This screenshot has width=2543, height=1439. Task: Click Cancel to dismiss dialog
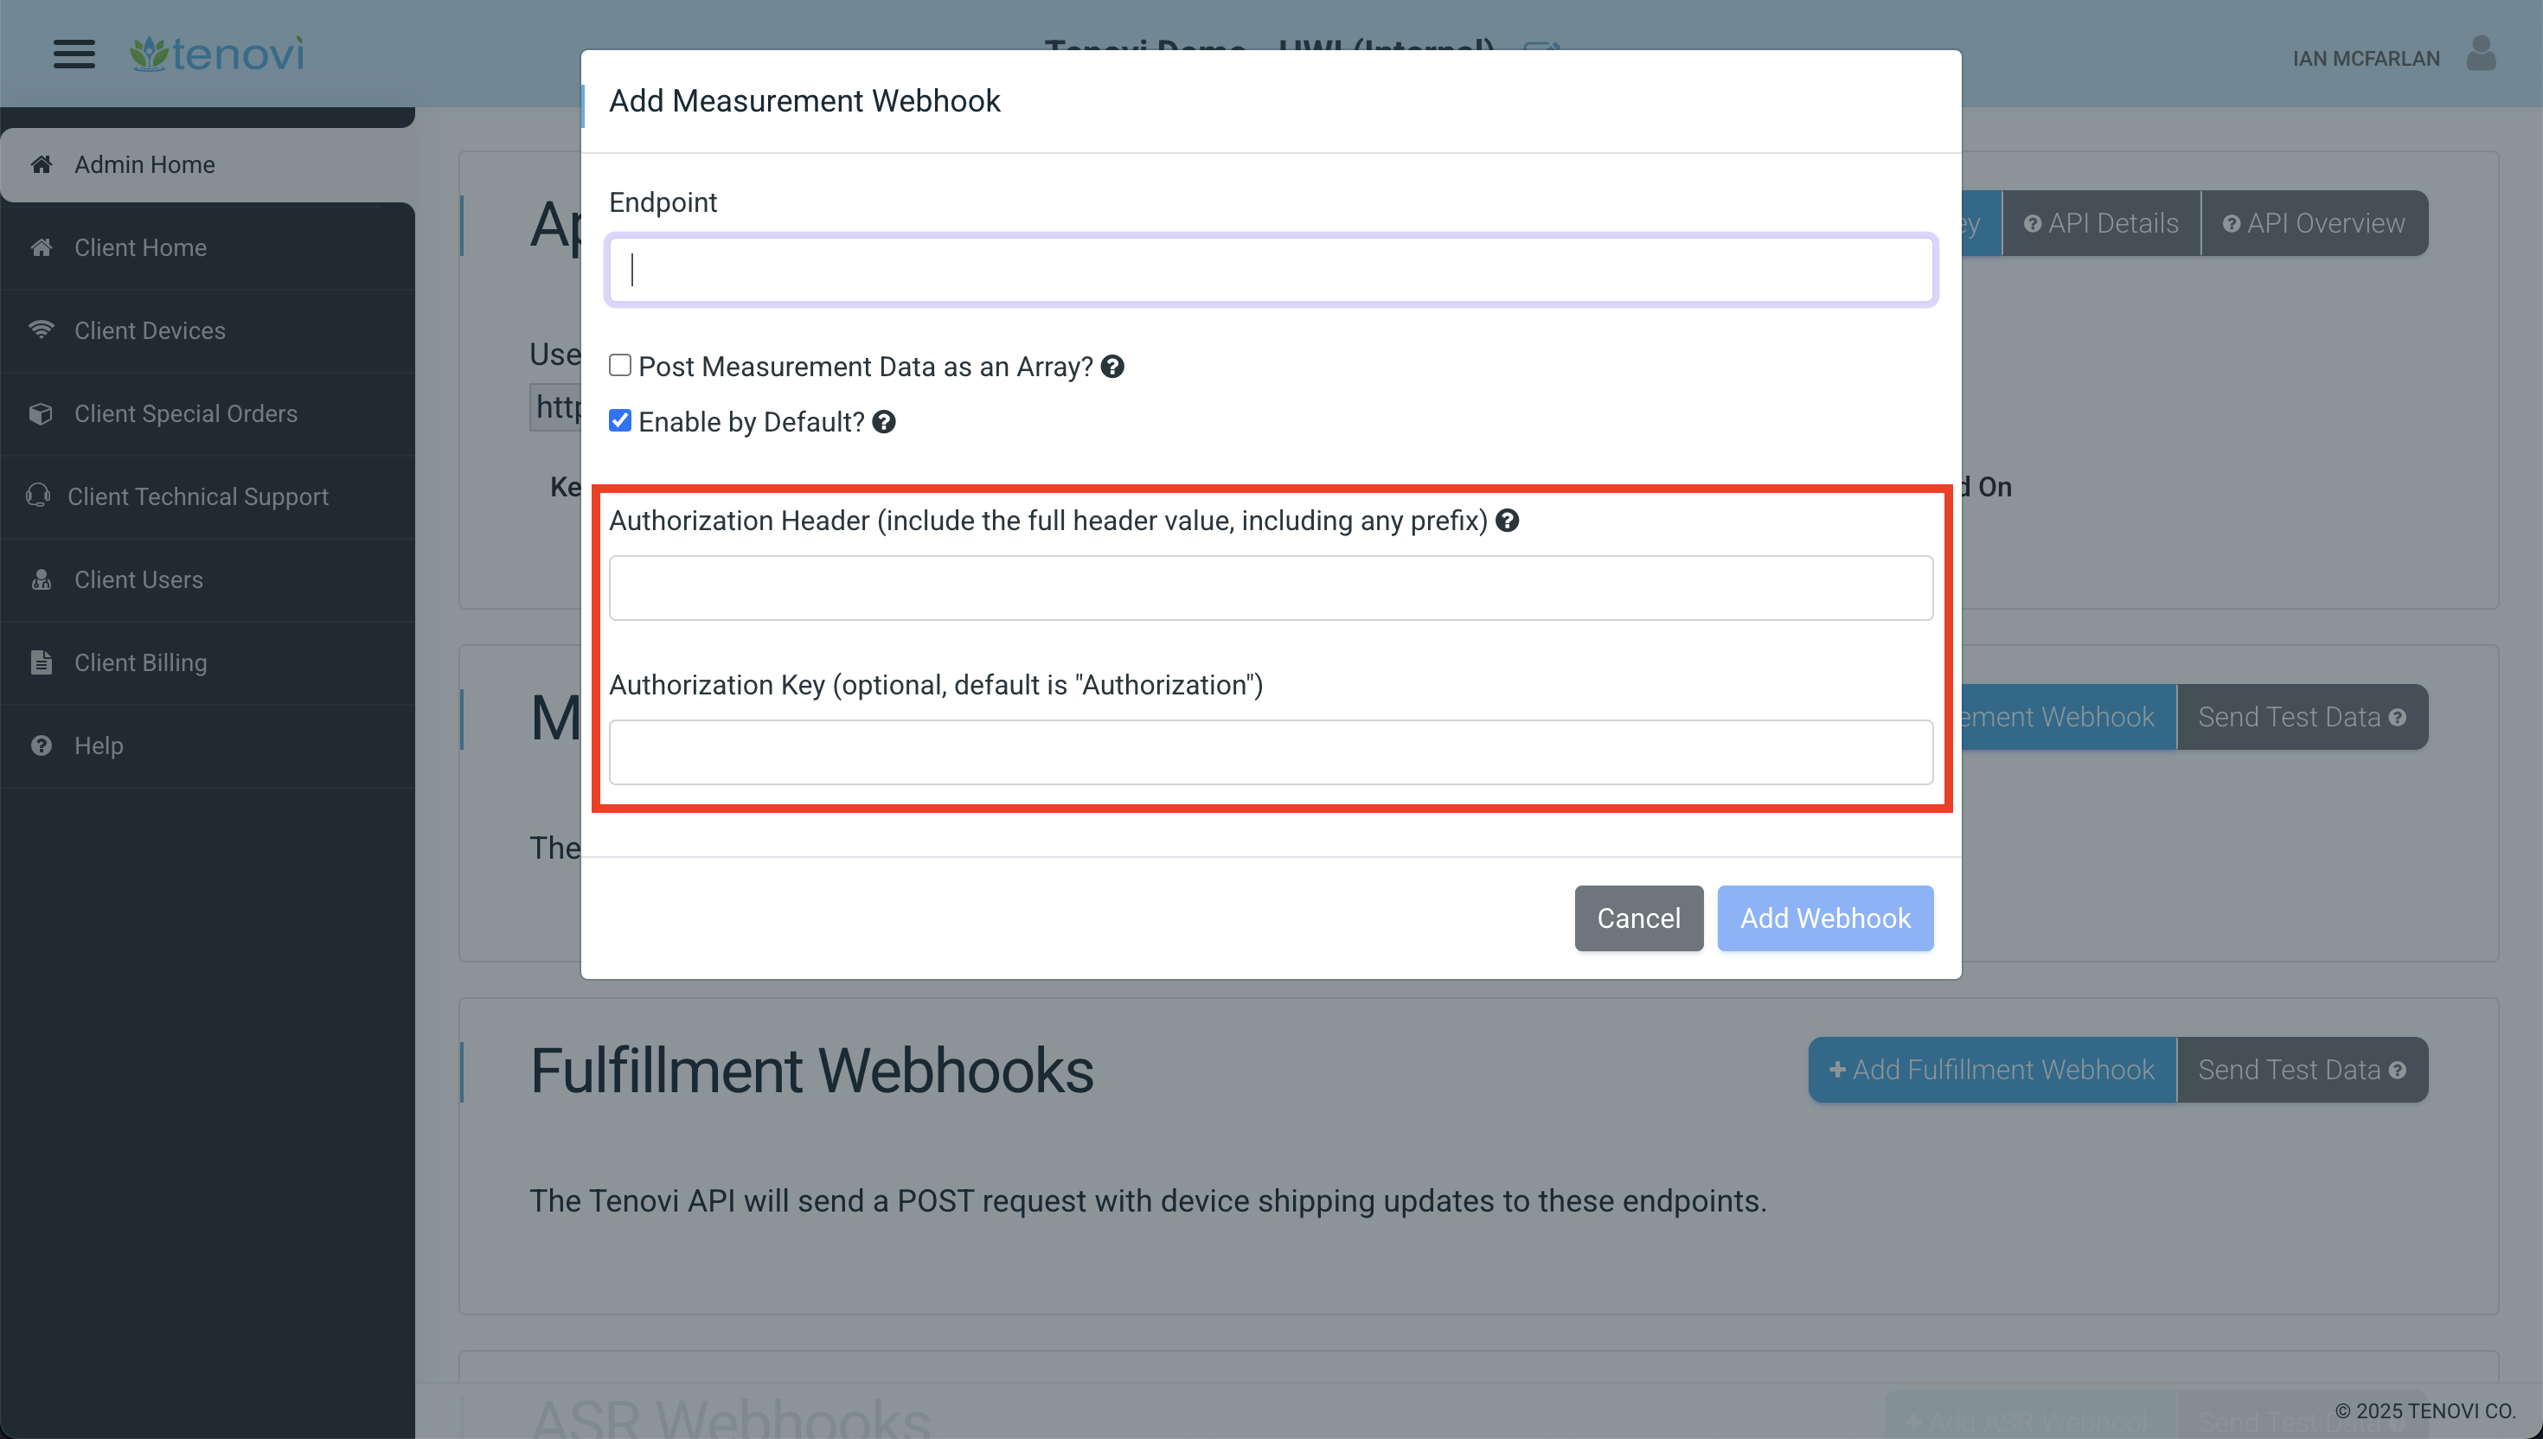[1638, 917]
